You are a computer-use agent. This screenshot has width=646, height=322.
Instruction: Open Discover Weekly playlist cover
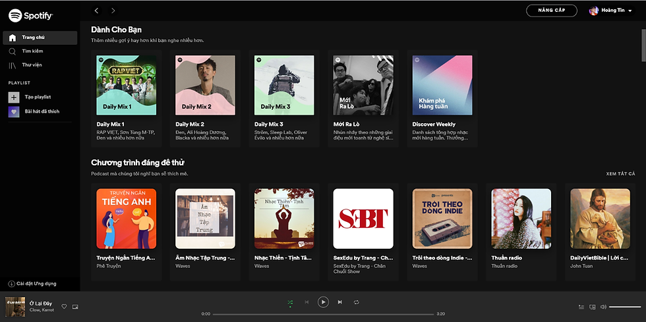(x=442, y=85)
